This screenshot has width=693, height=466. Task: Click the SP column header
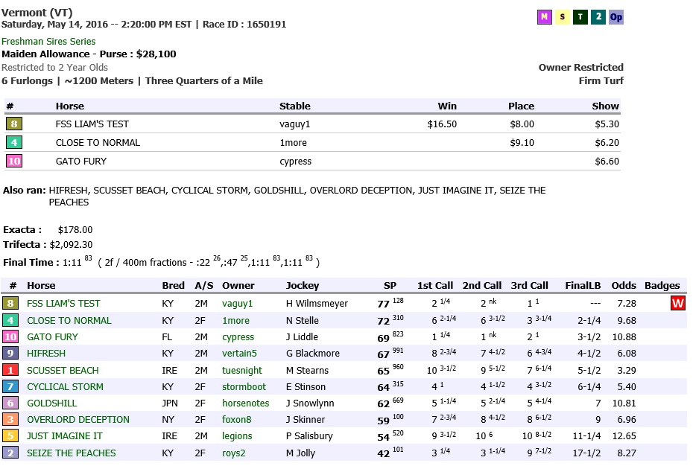pyautogui.click(x=390, y=286)
